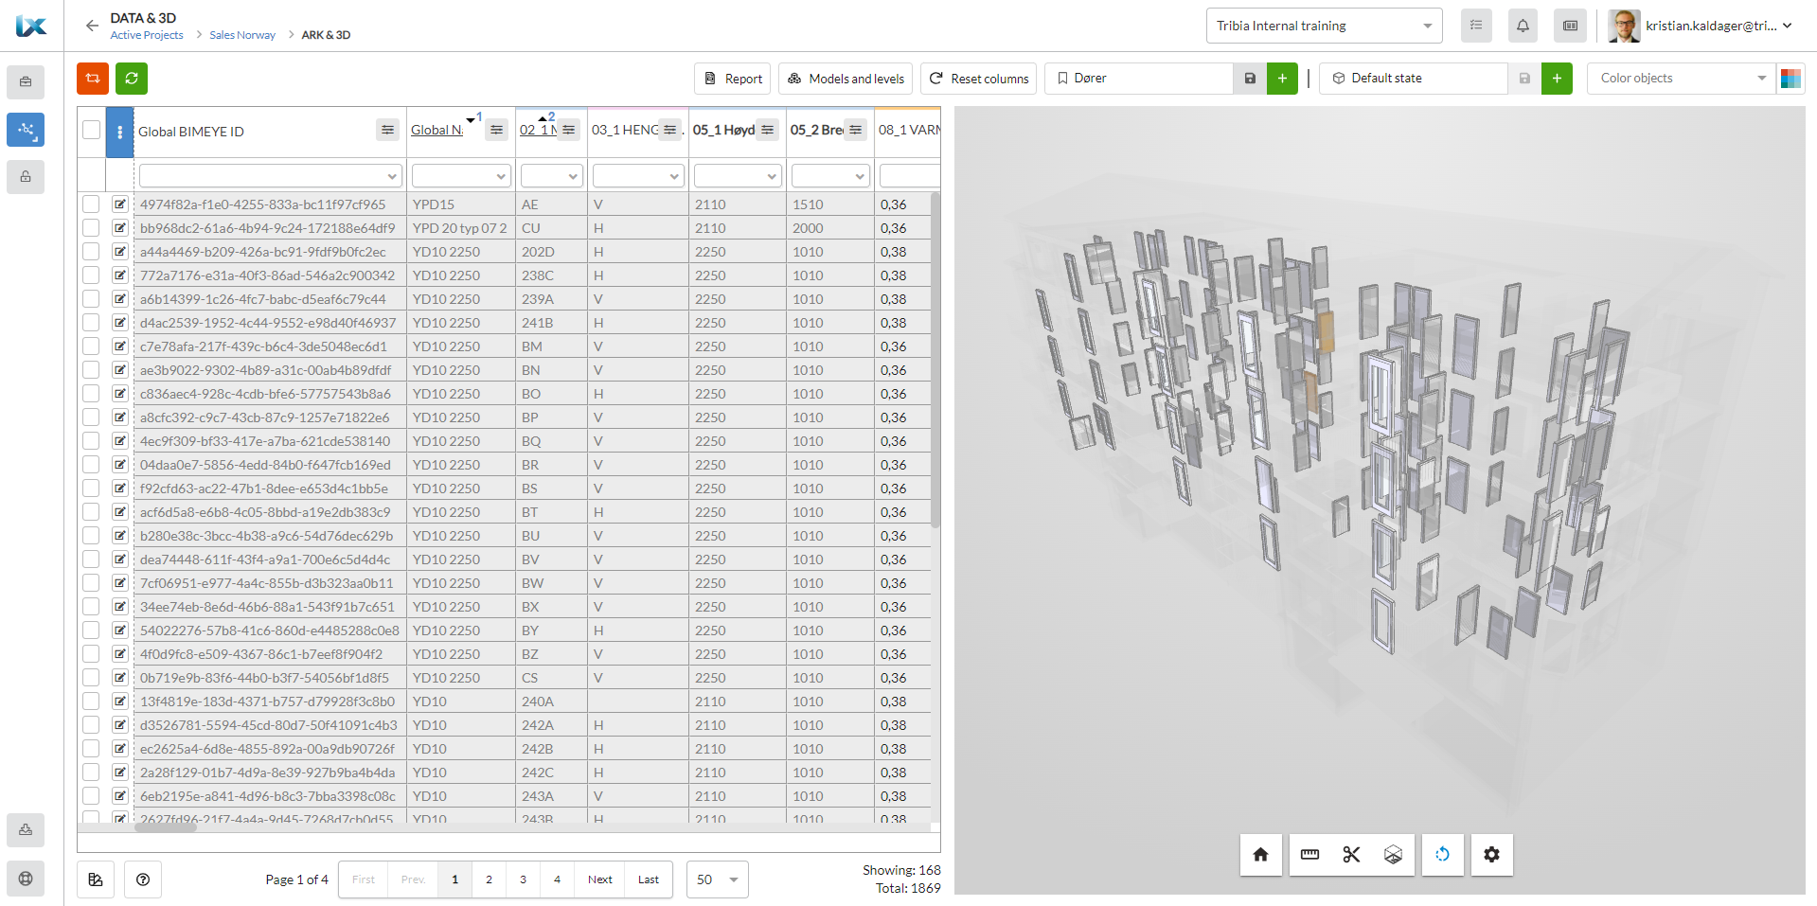1817x906 pixels.
Task: Select the measure ruler tool
Action: click(x=1309, y=855)
